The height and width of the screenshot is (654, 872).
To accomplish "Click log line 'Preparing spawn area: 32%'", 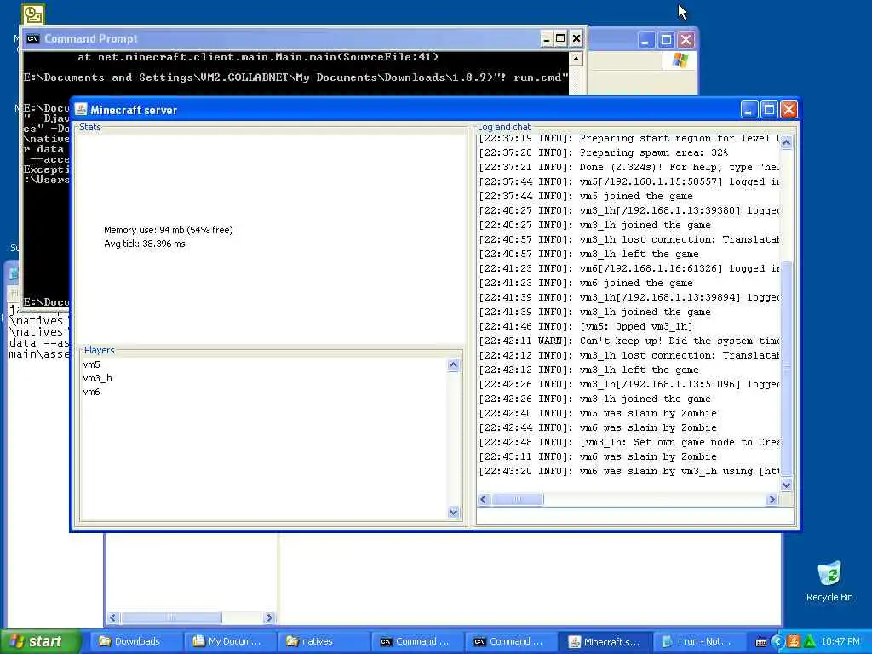I will pos(604,153).
